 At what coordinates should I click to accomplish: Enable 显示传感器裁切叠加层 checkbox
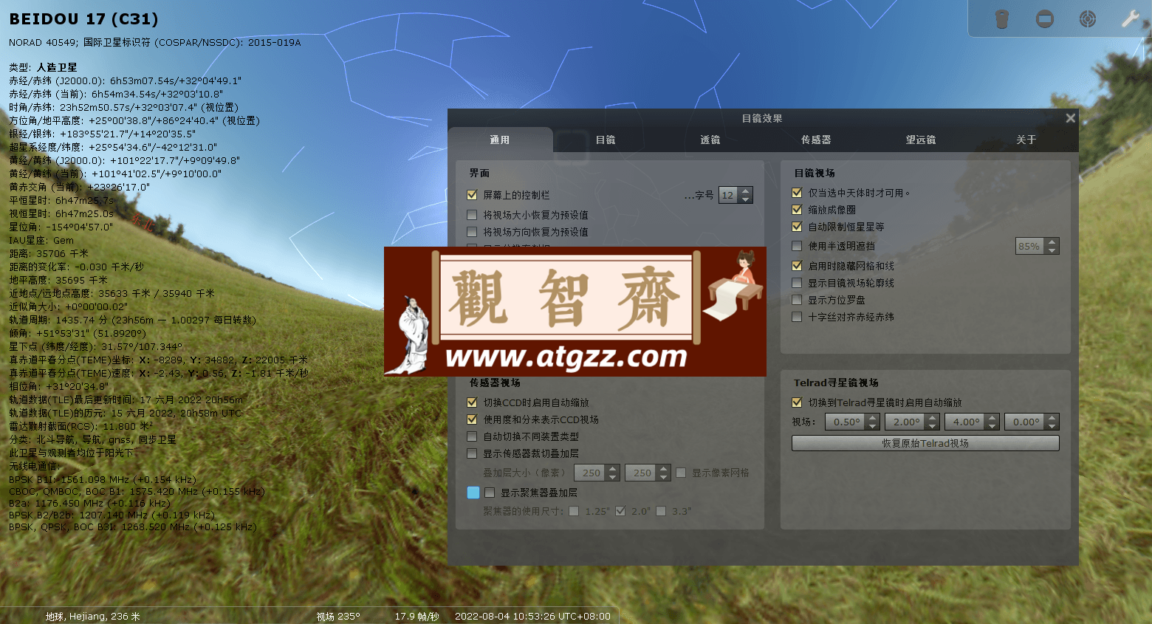tap(472, 453)
